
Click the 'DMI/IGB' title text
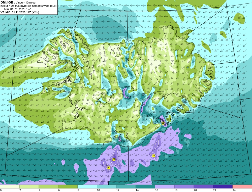(7, 3)
